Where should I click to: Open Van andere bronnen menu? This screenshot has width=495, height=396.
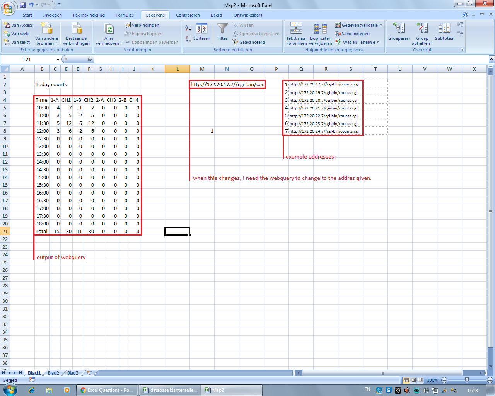(x=46, y=34)
